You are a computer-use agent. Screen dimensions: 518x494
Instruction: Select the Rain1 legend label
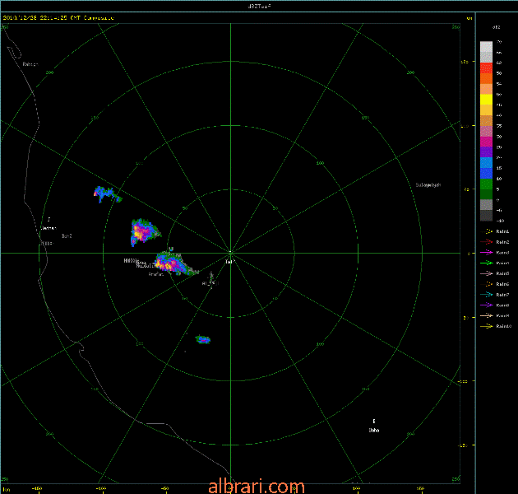pyautogui.click(x=502, y=231)
